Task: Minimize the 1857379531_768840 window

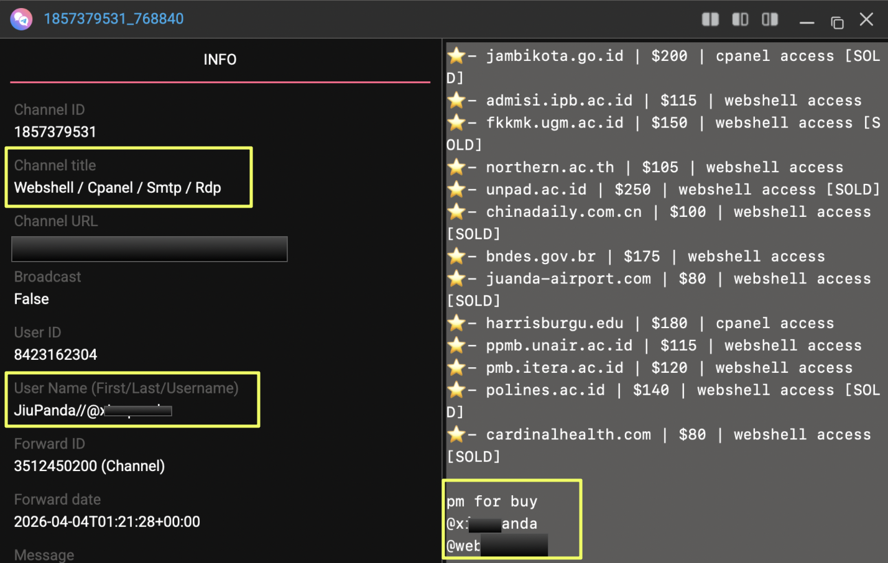Action: point(807,22)
